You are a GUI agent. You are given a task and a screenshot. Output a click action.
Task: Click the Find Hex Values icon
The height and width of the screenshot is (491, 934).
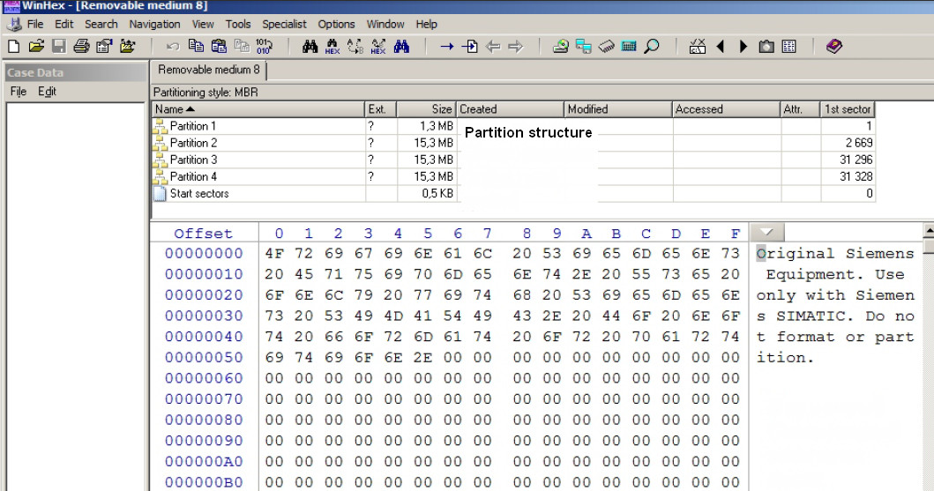point(333,47)
